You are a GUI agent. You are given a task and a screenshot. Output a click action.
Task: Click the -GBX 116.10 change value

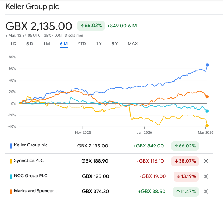(x=150, y=161)
